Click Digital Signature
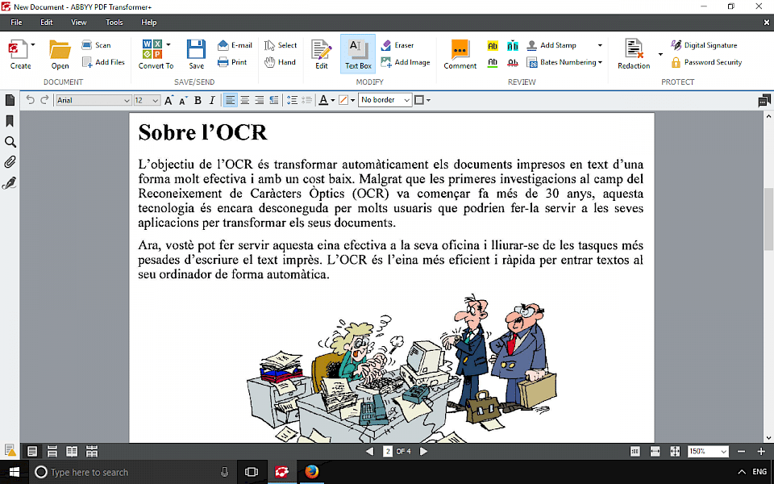Screen dimensions: 774x484 704,45
